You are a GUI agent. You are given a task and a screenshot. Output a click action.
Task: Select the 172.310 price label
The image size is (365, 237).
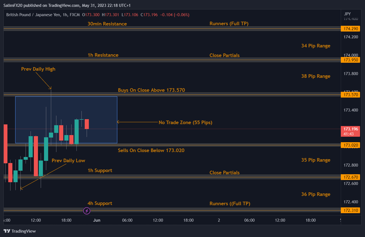click(x=350, y=210)
